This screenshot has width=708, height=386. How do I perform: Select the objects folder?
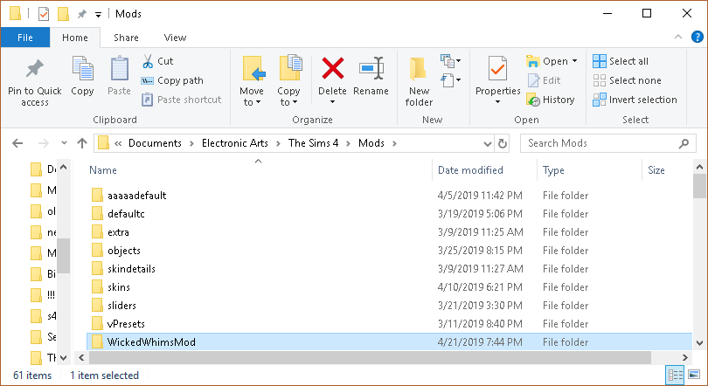pyautogui.click(x=389, y=251)
